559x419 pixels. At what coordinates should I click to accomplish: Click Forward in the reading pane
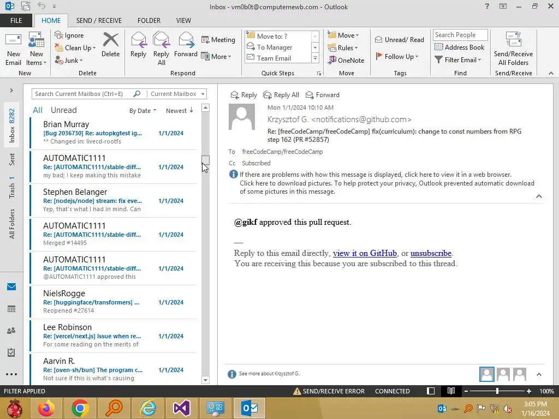[323, 95]
